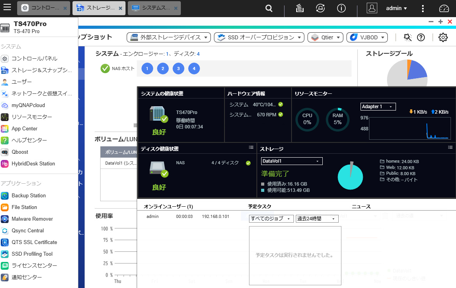Open the main hamburger menu
Screen dimensions: 456x288
pyautogui.click(x=7, y=7)
